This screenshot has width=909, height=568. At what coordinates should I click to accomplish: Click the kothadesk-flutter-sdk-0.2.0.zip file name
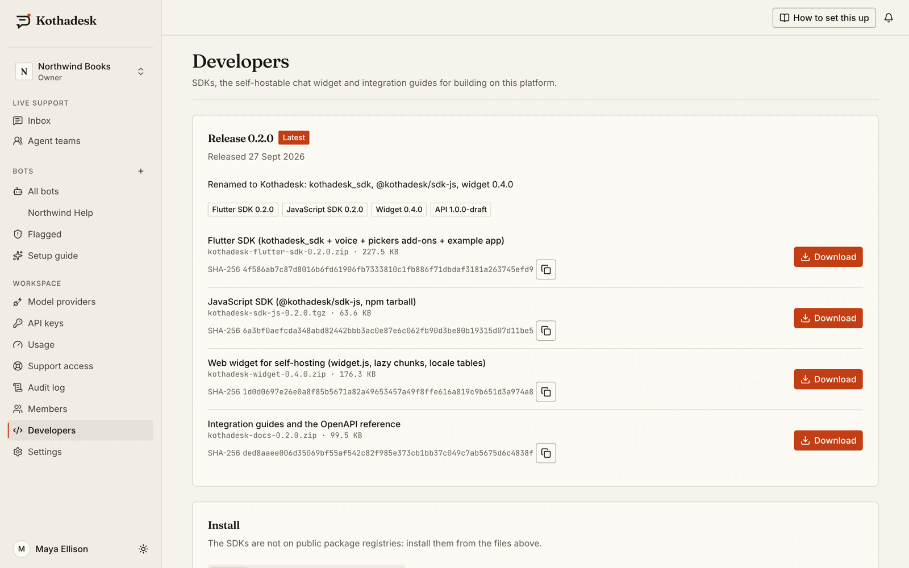(278, 252)
